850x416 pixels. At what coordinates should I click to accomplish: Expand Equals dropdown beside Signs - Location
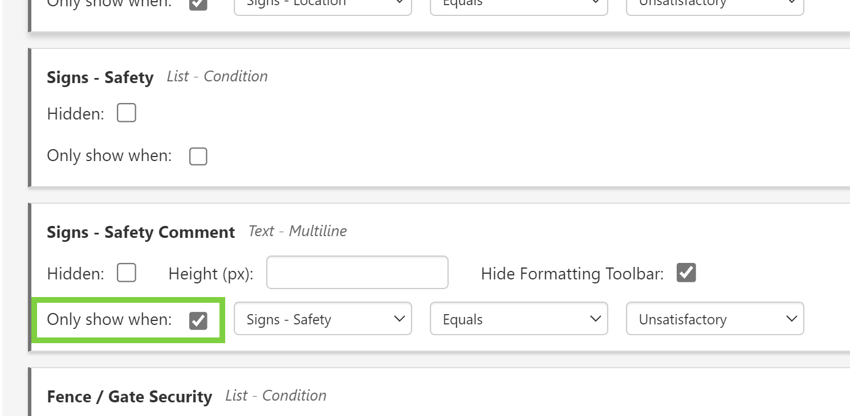(x=519, y=4)
